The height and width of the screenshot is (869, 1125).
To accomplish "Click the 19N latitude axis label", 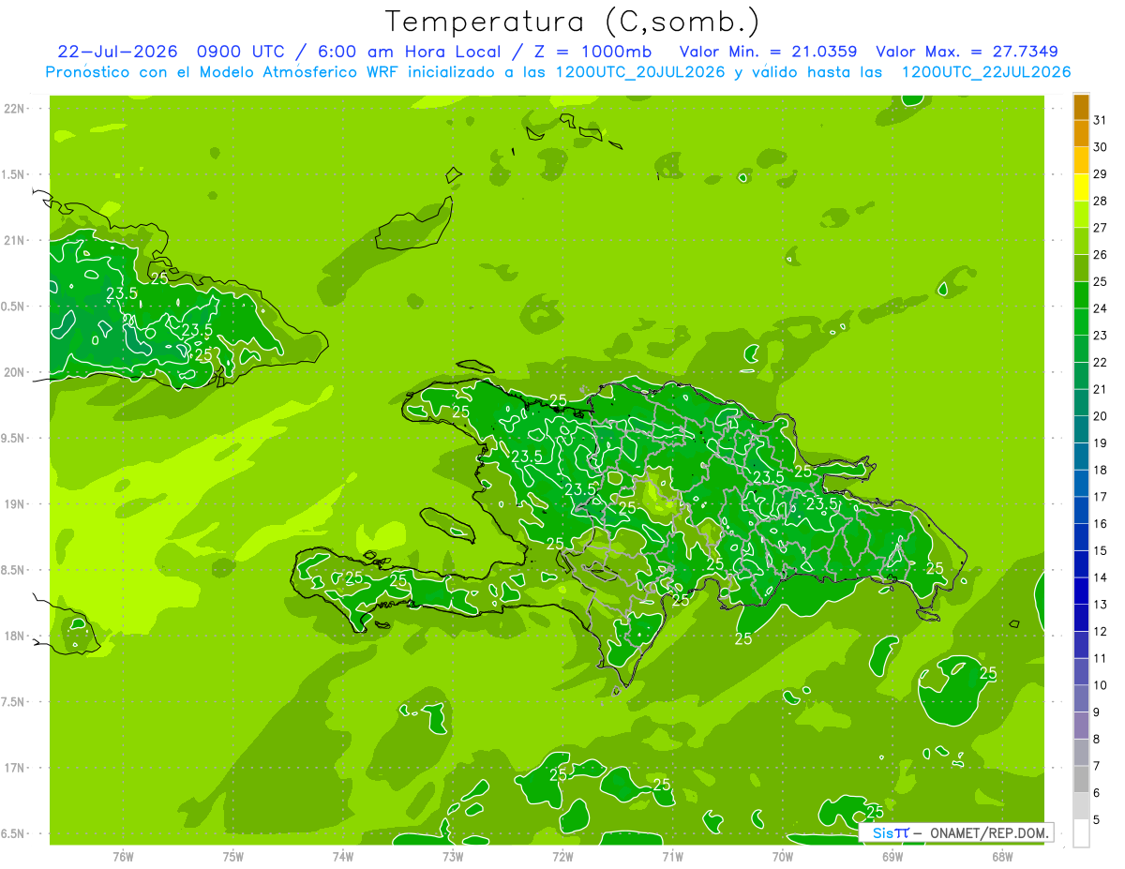I will (14, 504).
